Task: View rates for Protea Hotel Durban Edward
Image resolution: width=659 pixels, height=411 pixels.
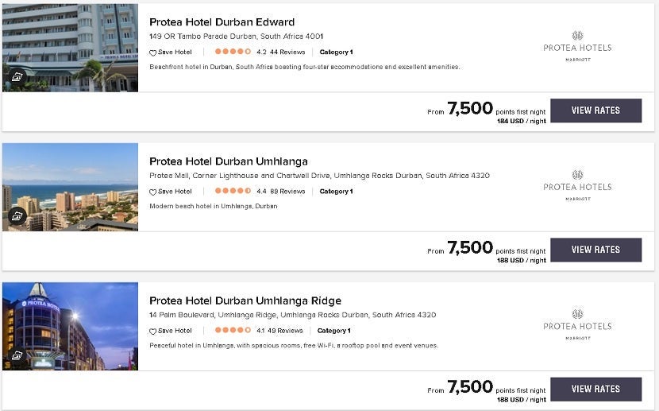Action: 595,111
